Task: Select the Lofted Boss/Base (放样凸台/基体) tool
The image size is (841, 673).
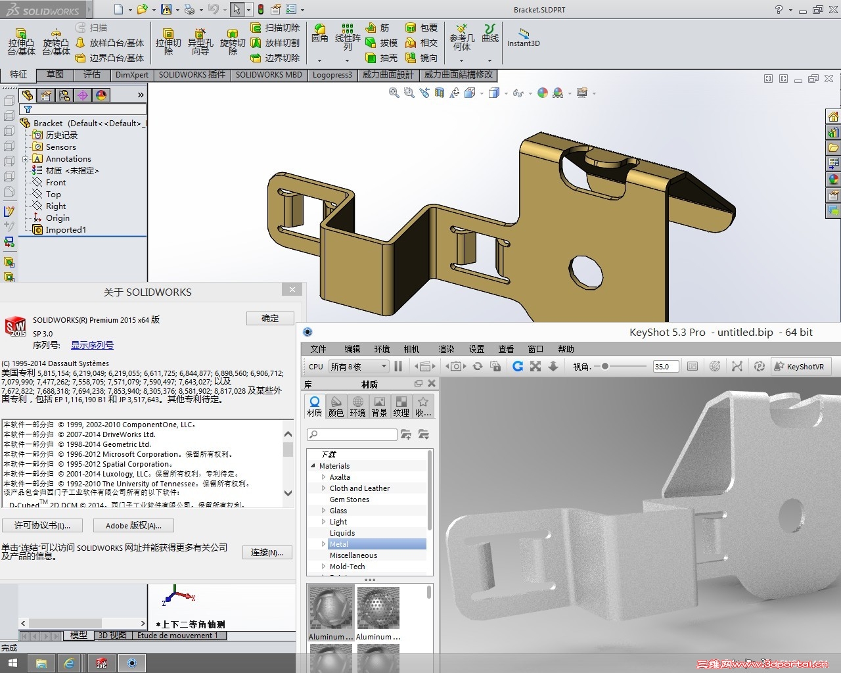Action: pos(109,43)
